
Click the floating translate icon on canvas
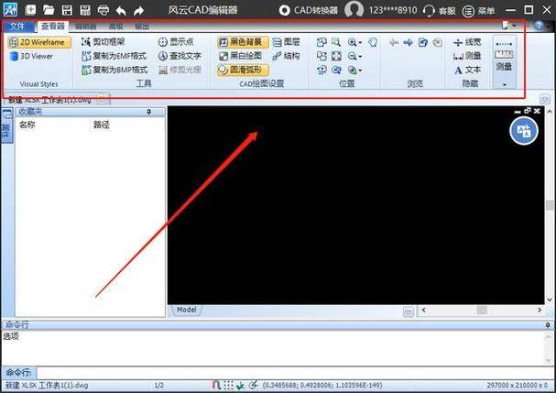tap(525, 130)
